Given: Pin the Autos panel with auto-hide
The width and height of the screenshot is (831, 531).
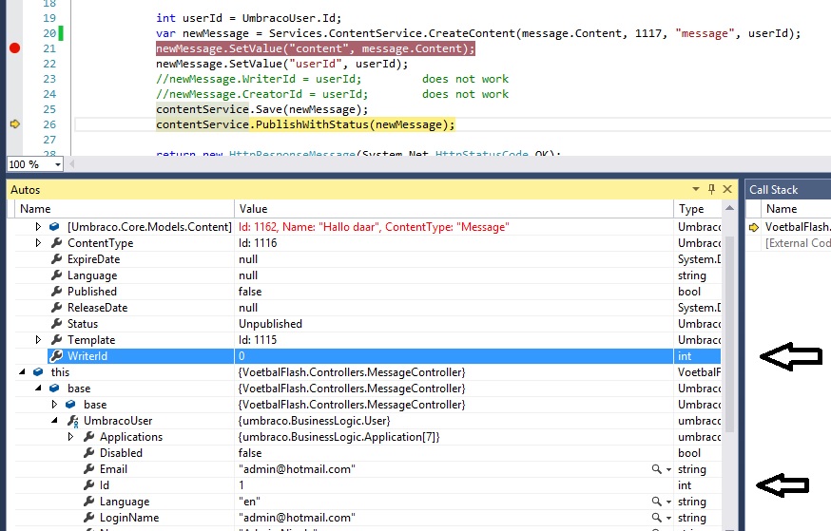Looking at the screenshot, I should (x=711, y=189).
